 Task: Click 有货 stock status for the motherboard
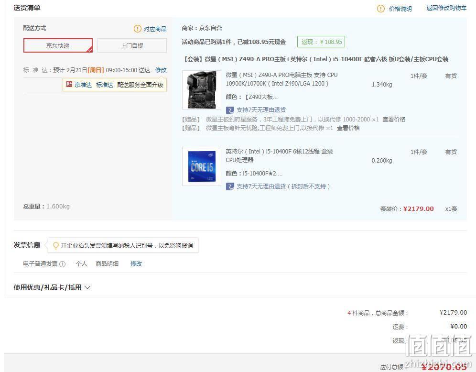(x=451, y=76)
